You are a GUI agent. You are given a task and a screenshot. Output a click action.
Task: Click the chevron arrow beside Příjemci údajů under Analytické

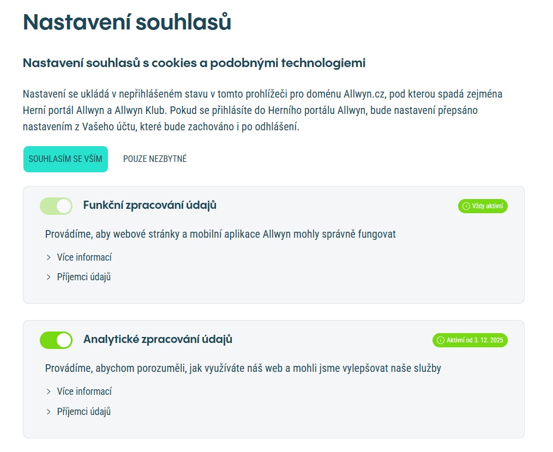click(x=49, y=412)
